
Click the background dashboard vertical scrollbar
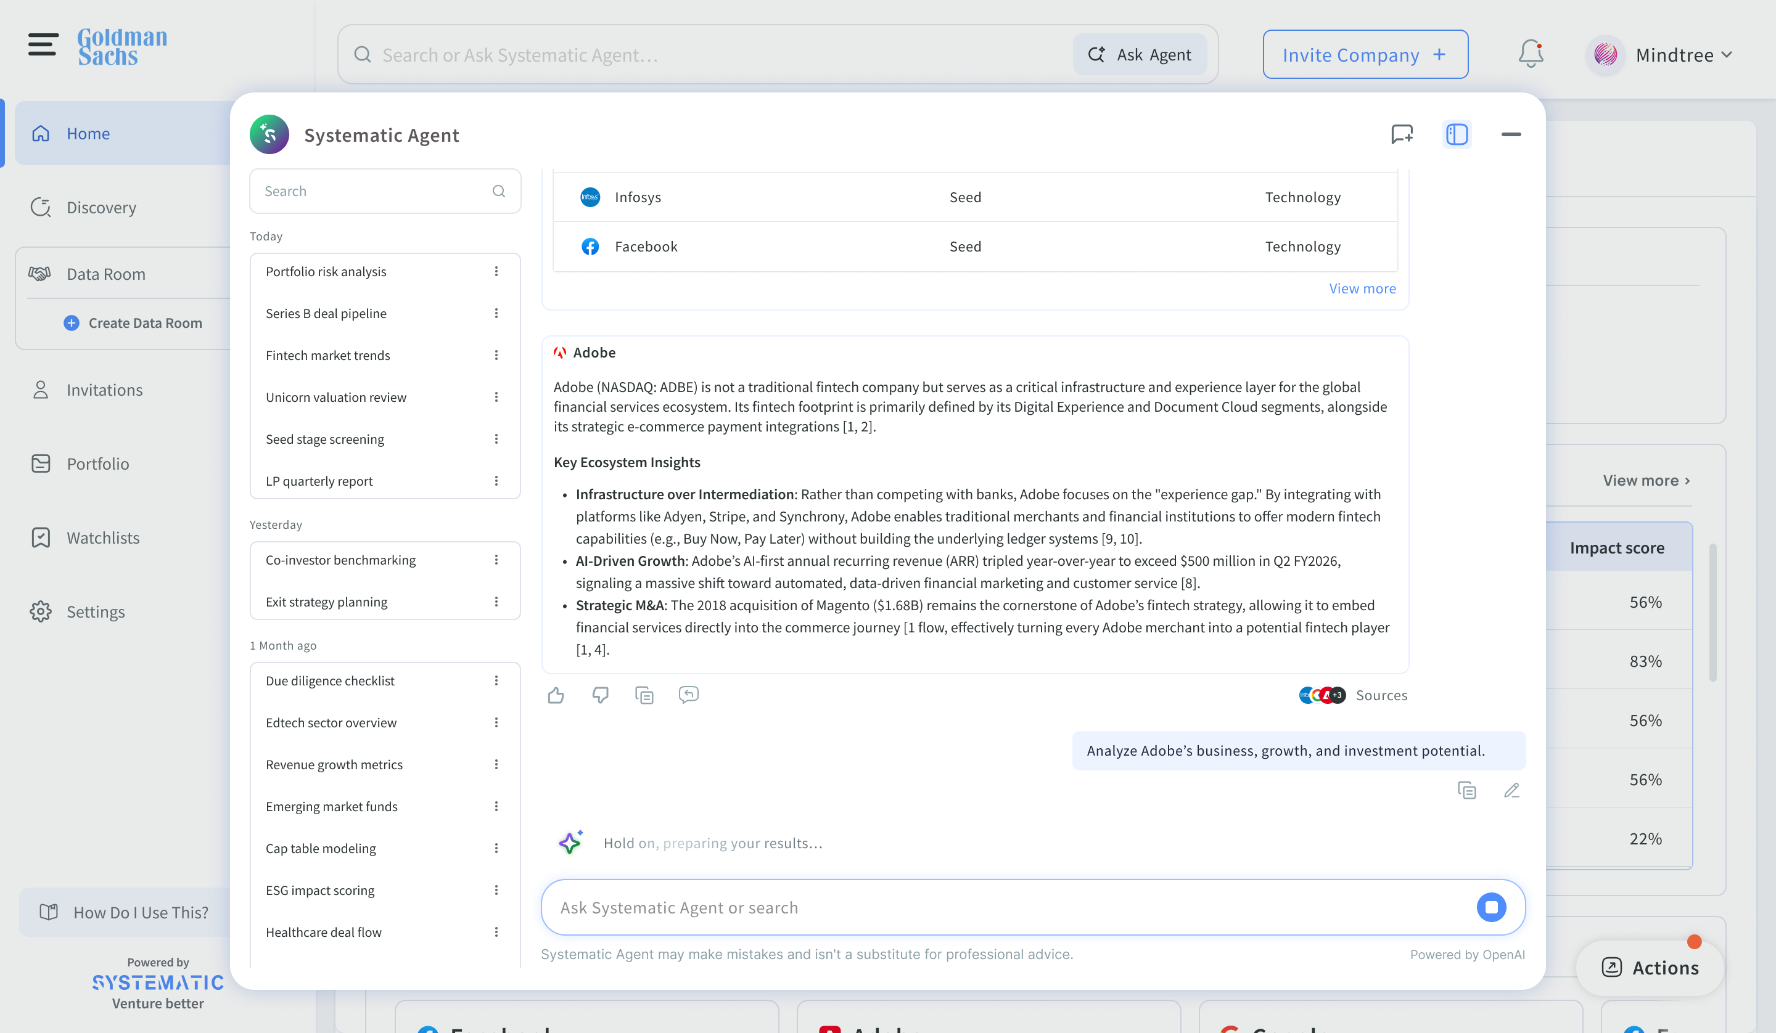(x=1712, y=611)
